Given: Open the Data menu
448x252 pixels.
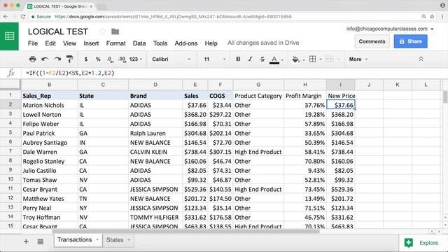Looking at the screenshot, I should pos(139,43).
